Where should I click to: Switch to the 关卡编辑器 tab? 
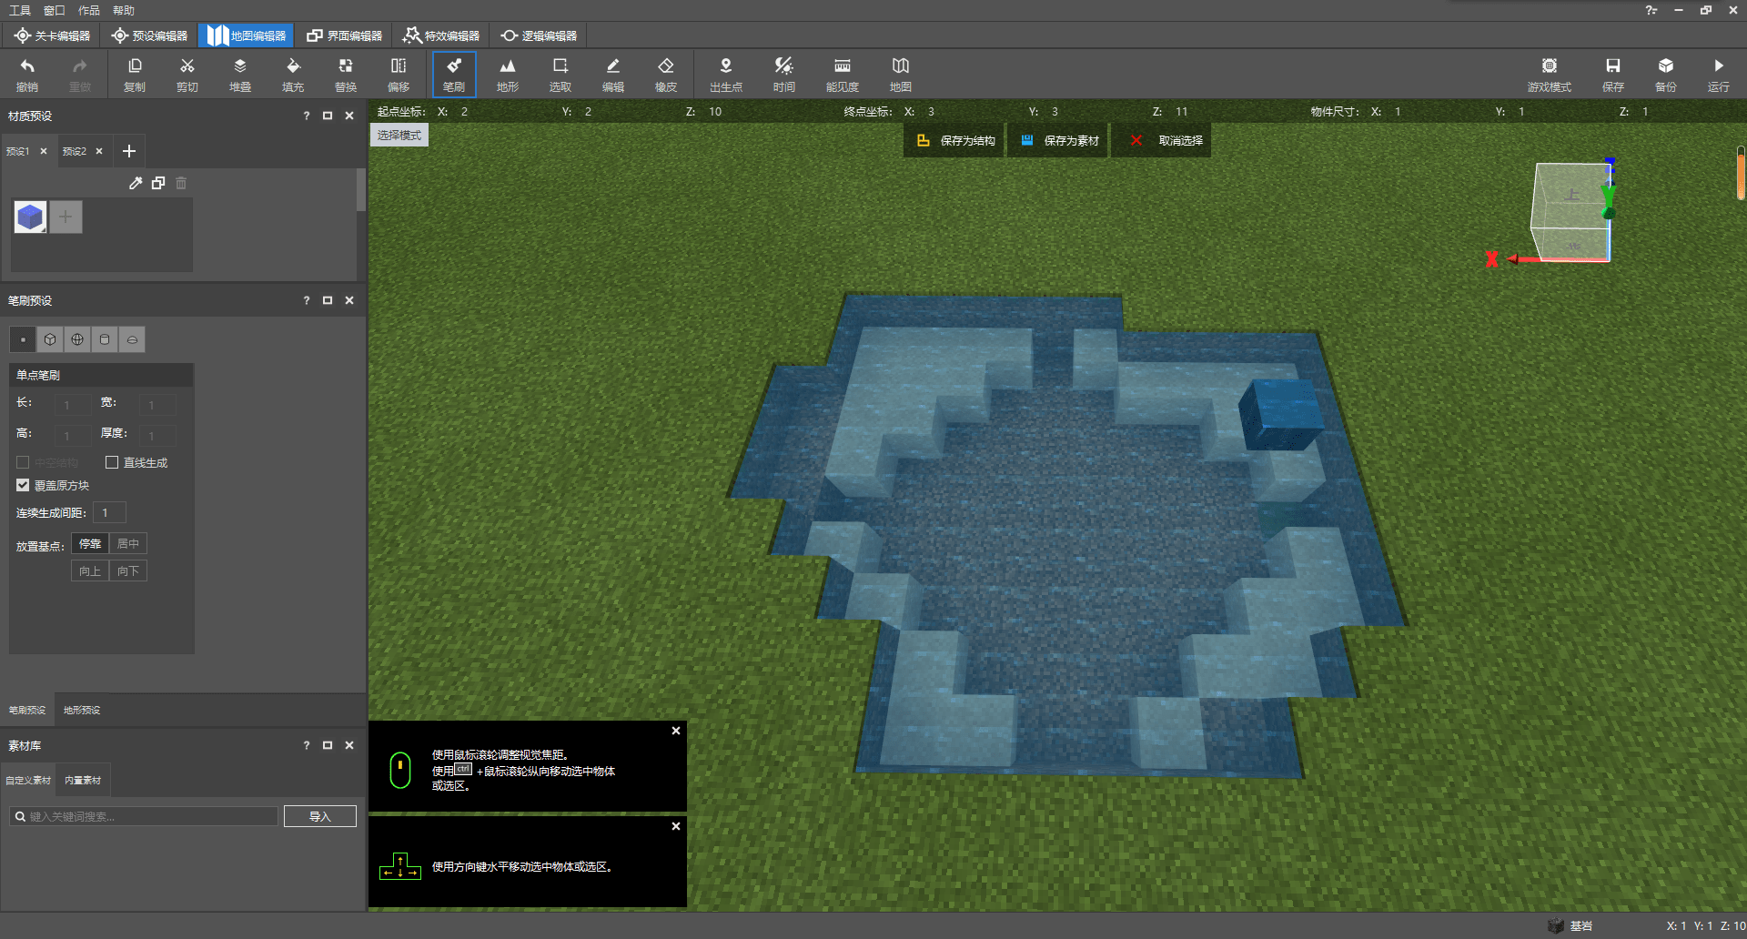tap(53, 35)
